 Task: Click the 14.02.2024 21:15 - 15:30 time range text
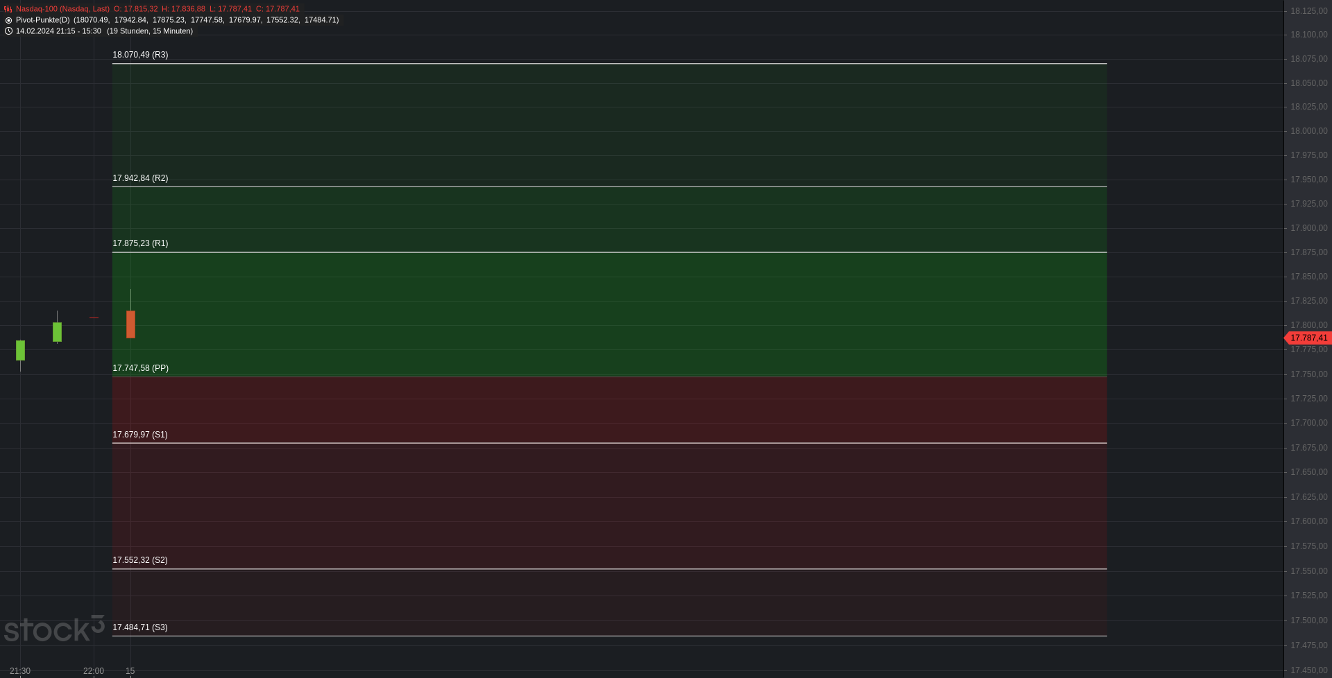pos(58,31)
